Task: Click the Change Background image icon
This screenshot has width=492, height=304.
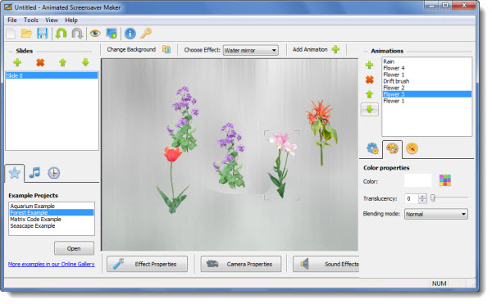Action: pos(166,49)
